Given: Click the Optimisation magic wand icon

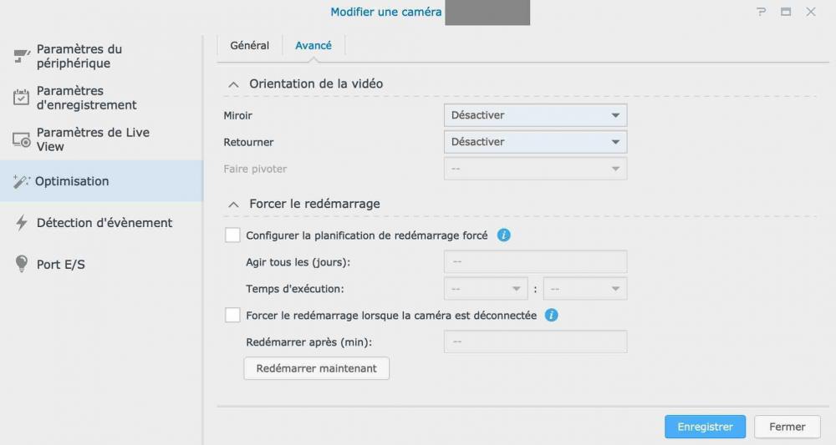Looking at the screenshot, I should (22, 181).
